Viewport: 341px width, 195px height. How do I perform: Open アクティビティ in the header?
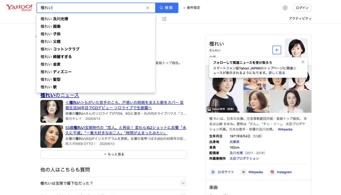point(300,18)
